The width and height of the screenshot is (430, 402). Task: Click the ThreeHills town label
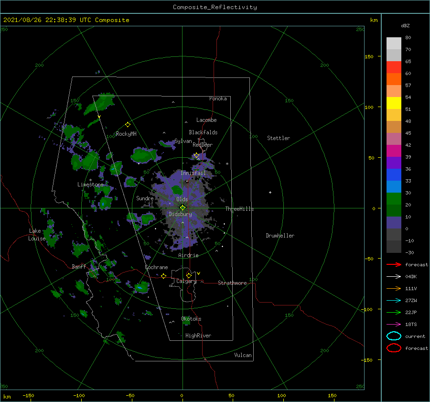tap(239, 209)
